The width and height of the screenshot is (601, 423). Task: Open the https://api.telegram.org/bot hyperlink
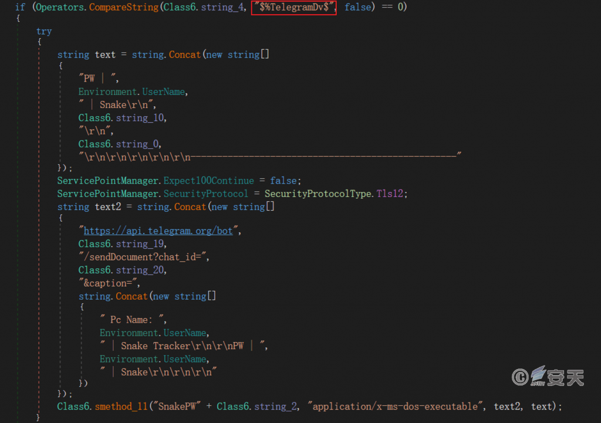[158, 231]
